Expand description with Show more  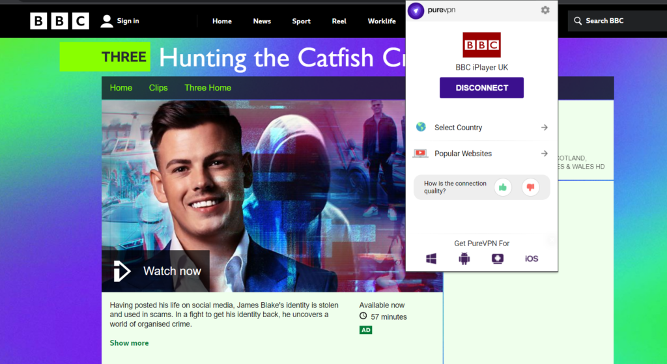[x=129, y=343]
